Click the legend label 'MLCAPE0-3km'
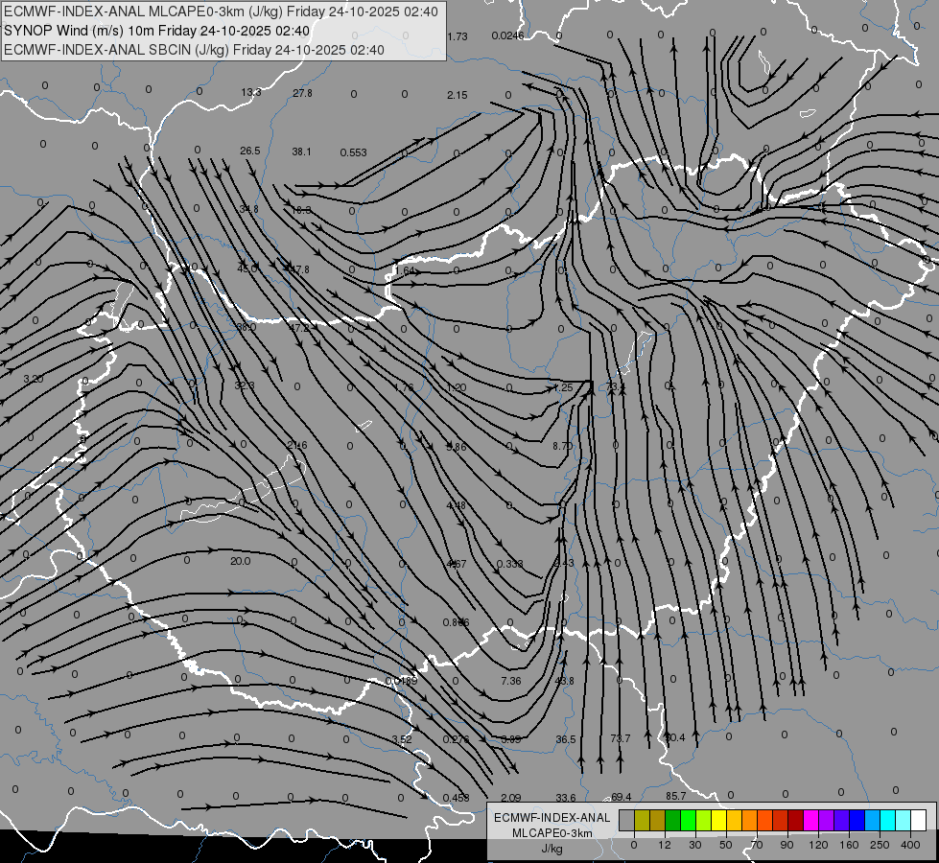The width and height of the screenshot is (939, 863). tap(552, 833)
